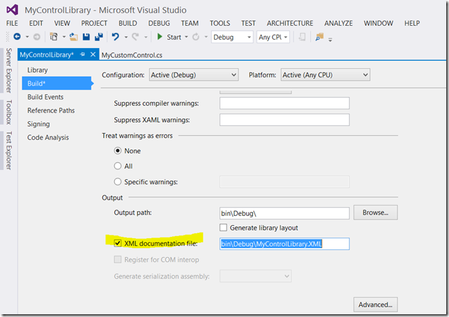Screen dimensions: 449x317
Task: Click the Save All icon
Action: click(x=99, y=37)
